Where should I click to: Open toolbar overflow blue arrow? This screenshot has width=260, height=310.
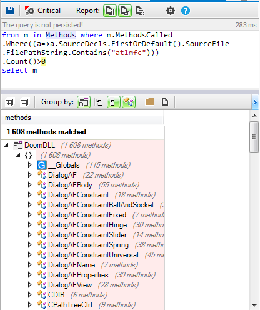coord(255,102)
